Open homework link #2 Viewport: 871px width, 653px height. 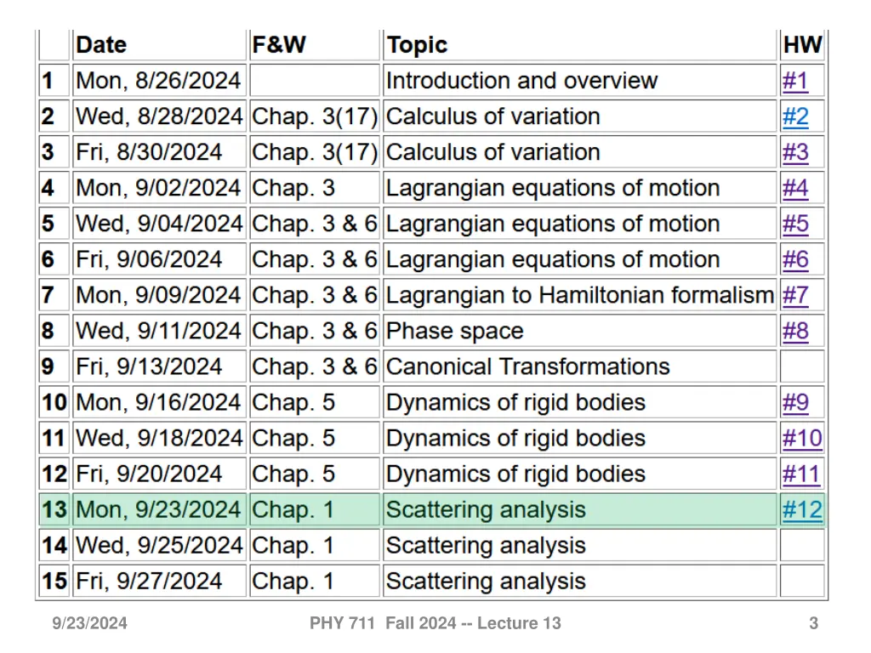click(795, 116)
